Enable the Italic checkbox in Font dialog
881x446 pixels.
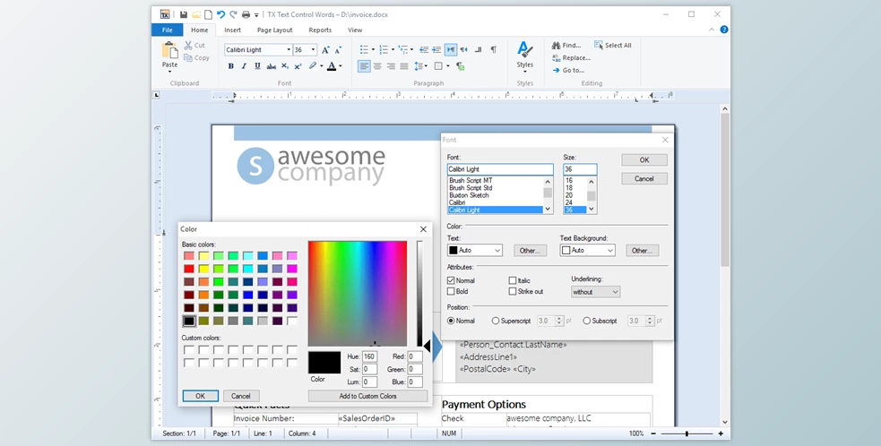point(513,281)
